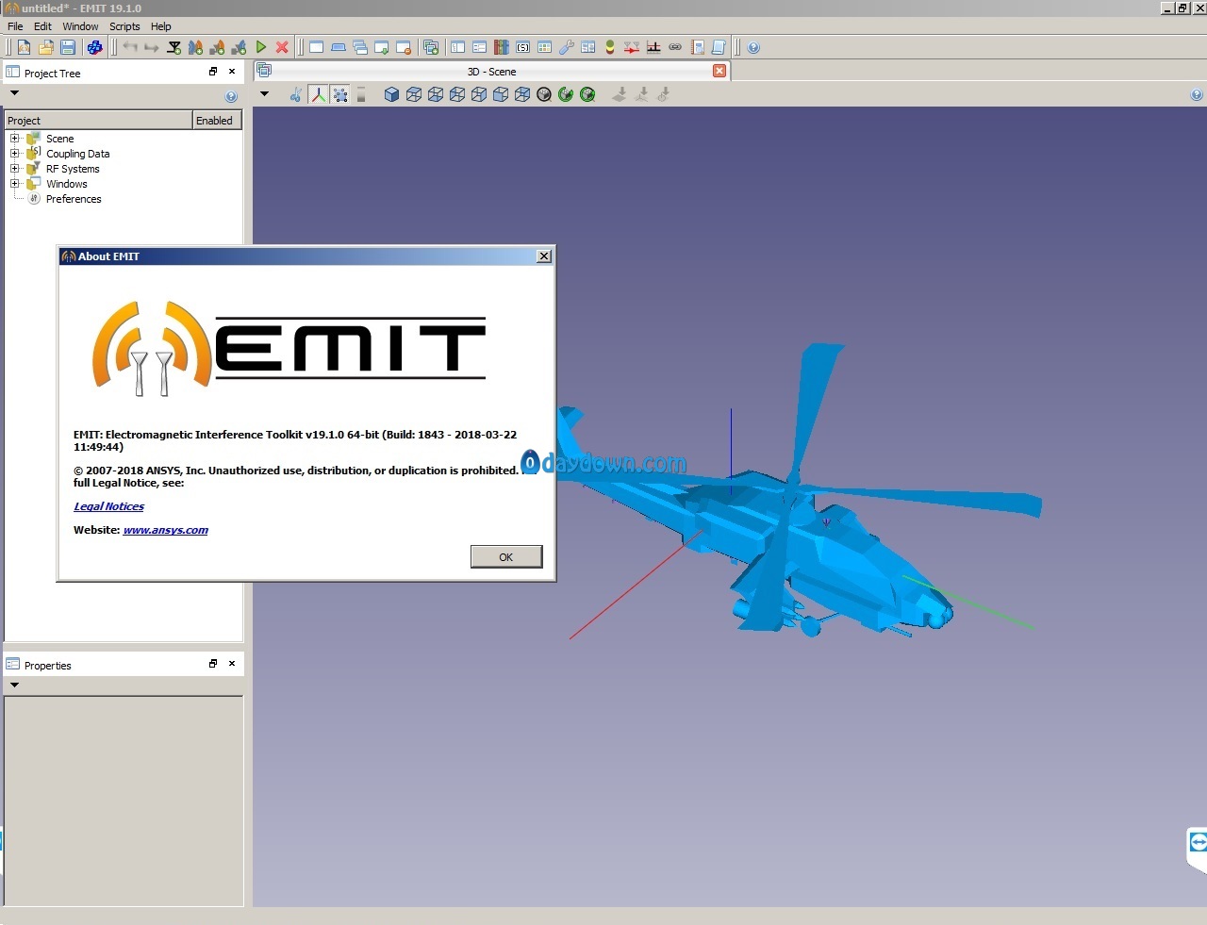Viewport: 1207px width, 925px height.
Task: Click the 3D view help icon at right
Action: click(x=1197, y=94)
